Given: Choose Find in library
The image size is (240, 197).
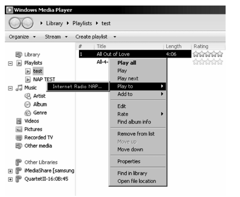Looking at the screenshot, I should (x=138, y=173).
